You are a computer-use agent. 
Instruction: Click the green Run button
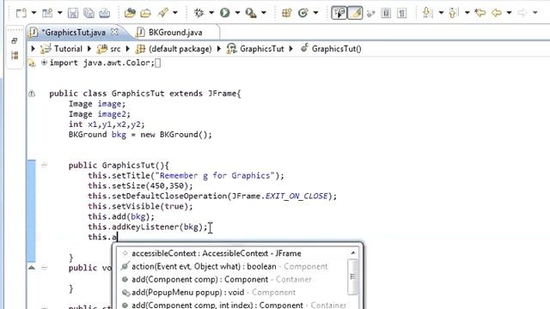coord(225,13)
